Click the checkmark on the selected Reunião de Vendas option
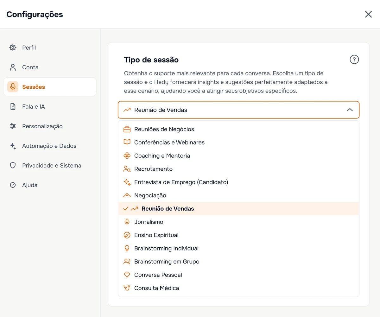The height and width of the screenshot is (317, 380). tap(126, 209)
